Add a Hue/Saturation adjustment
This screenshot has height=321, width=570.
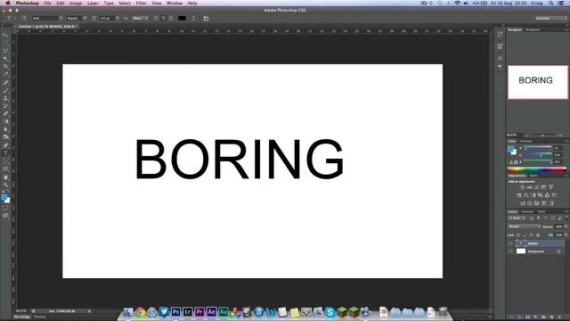518,195
